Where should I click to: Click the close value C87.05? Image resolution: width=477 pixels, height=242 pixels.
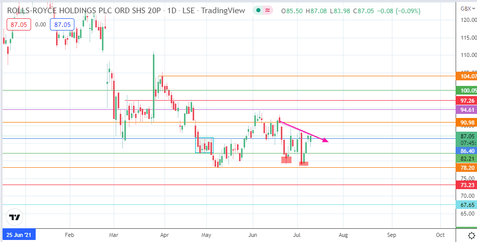(364, 11)
